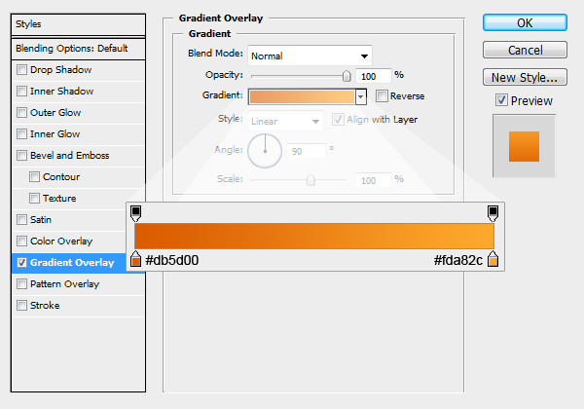This screenshot has height=409, width=584.
Task: Enable the Pattern Overlay checkbox
Action: [x=22, y=283]
